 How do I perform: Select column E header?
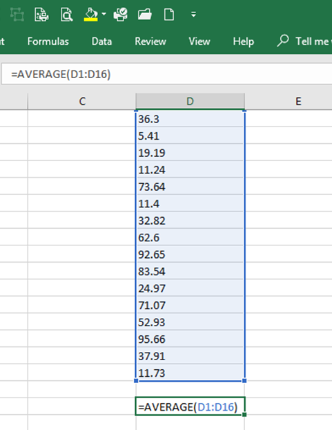(289, 102)
